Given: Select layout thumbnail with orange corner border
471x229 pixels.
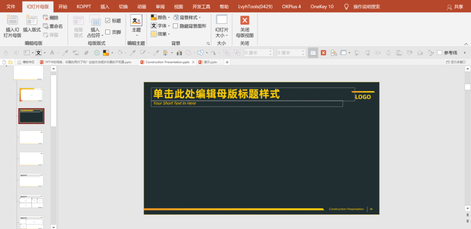Looking at the screenshot, I should 31,95.
